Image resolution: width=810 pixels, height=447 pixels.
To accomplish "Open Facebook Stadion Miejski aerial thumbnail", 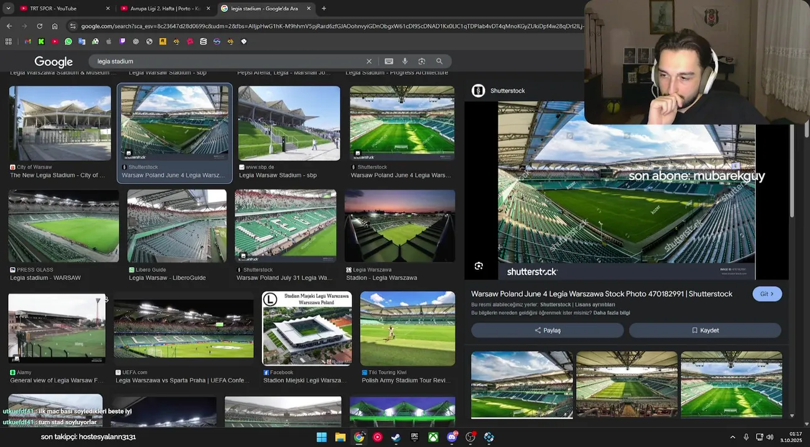I will click(x=307, y=328).
